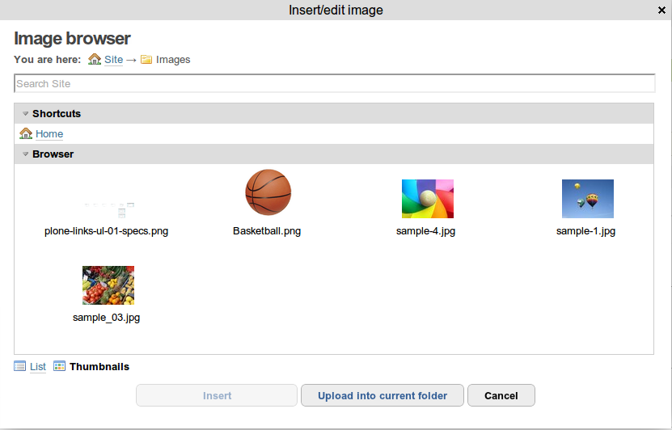Switch to Thumbnails view label

point(99,367)
